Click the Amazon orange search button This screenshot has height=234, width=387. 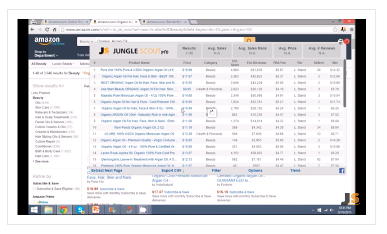(249, 40)
